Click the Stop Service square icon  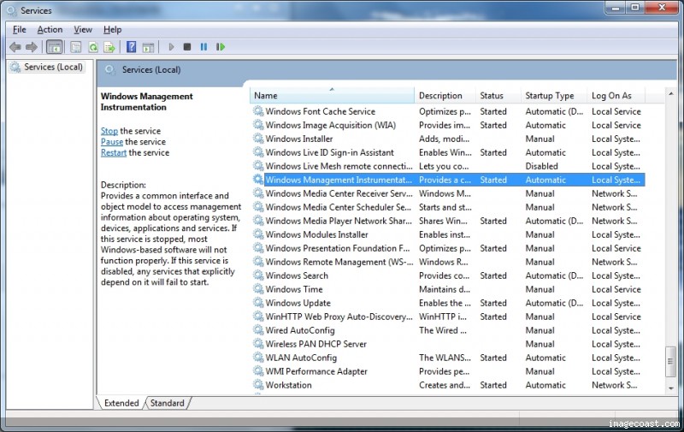187,47
